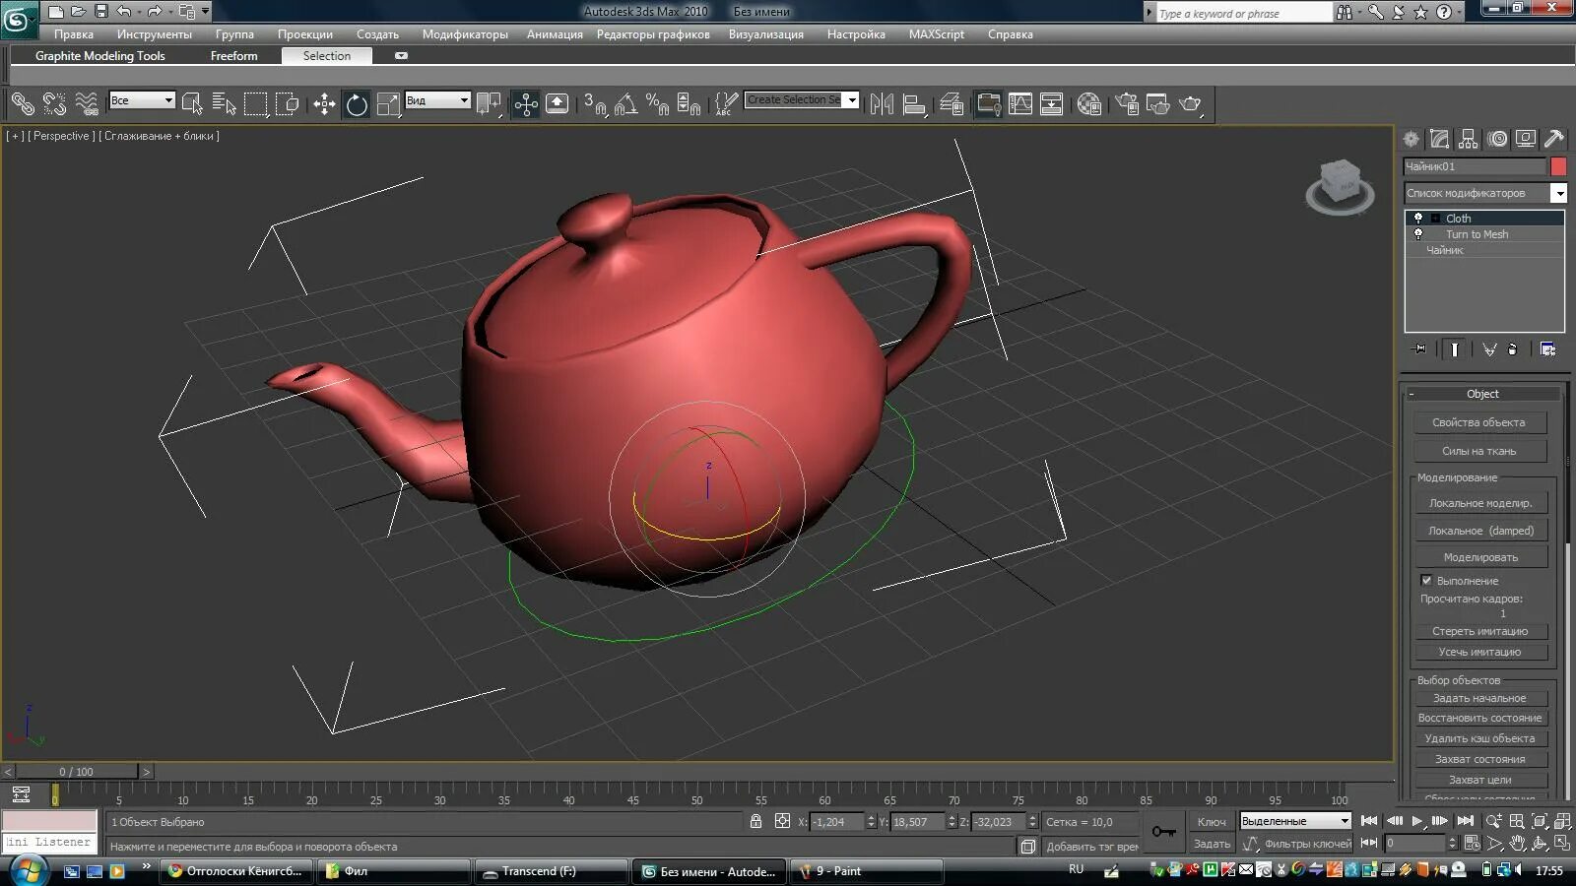Select the Move tool in toolbar
The image size is (1576, 886).
pos(324,103)
